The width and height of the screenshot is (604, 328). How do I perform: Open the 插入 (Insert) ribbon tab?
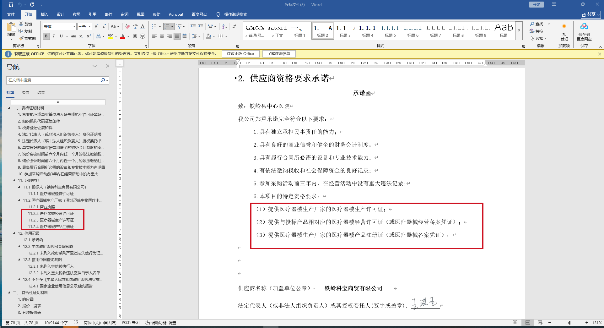pyautogui.click(x=44, y=14)
